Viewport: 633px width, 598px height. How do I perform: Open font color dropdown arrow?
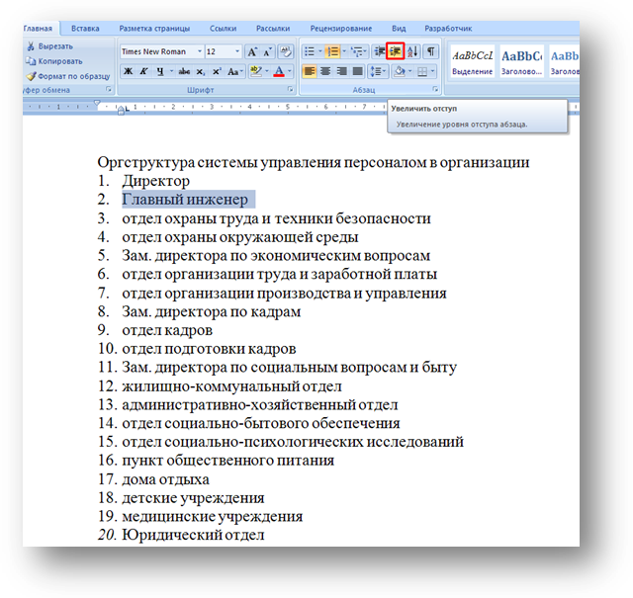tap(290, 71)
